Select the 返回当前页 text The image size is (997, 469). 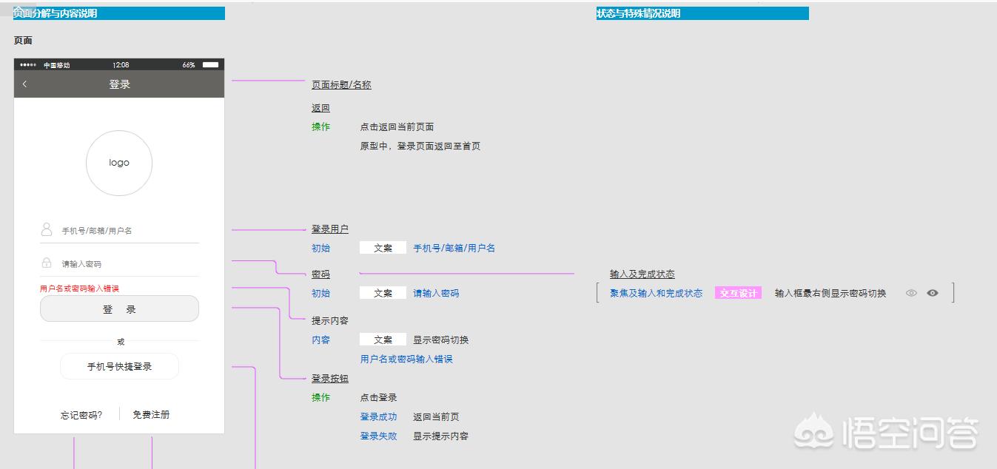436,417
